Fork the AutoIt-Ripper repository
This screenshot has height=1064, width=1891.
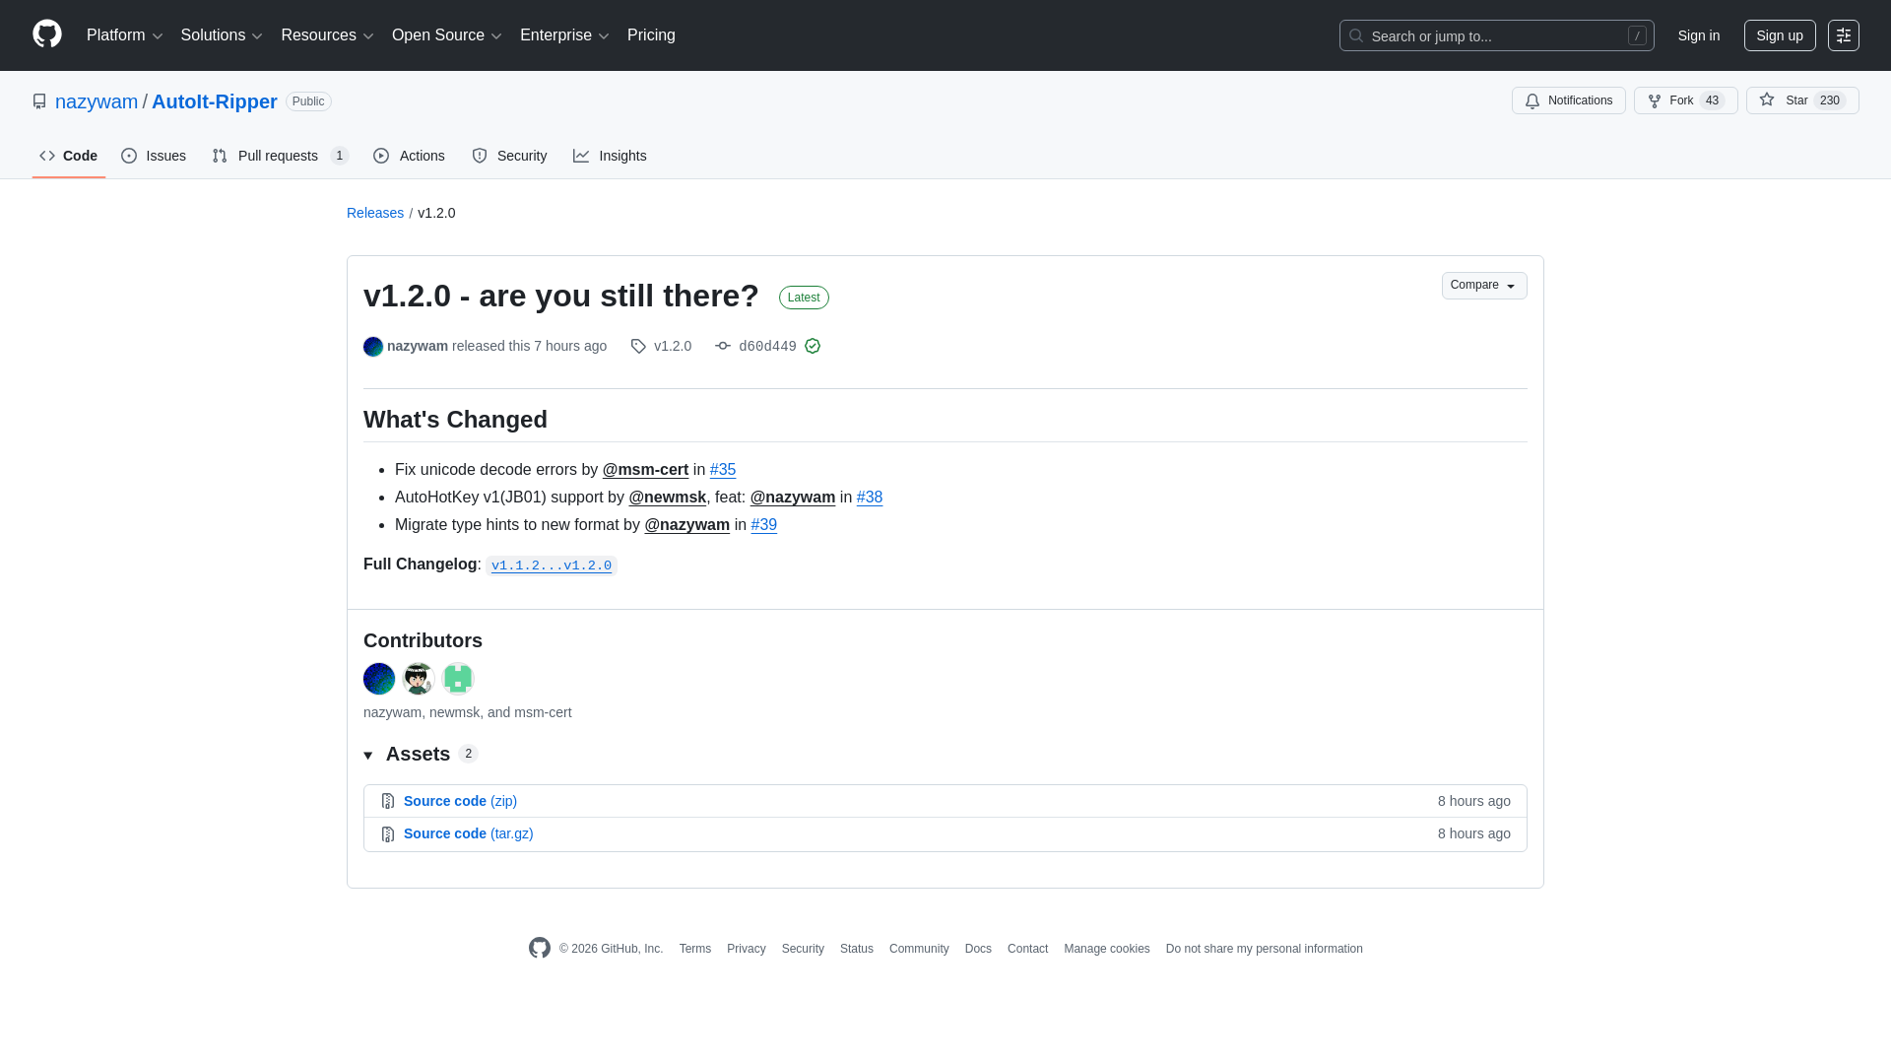[x=1682, y=100]
